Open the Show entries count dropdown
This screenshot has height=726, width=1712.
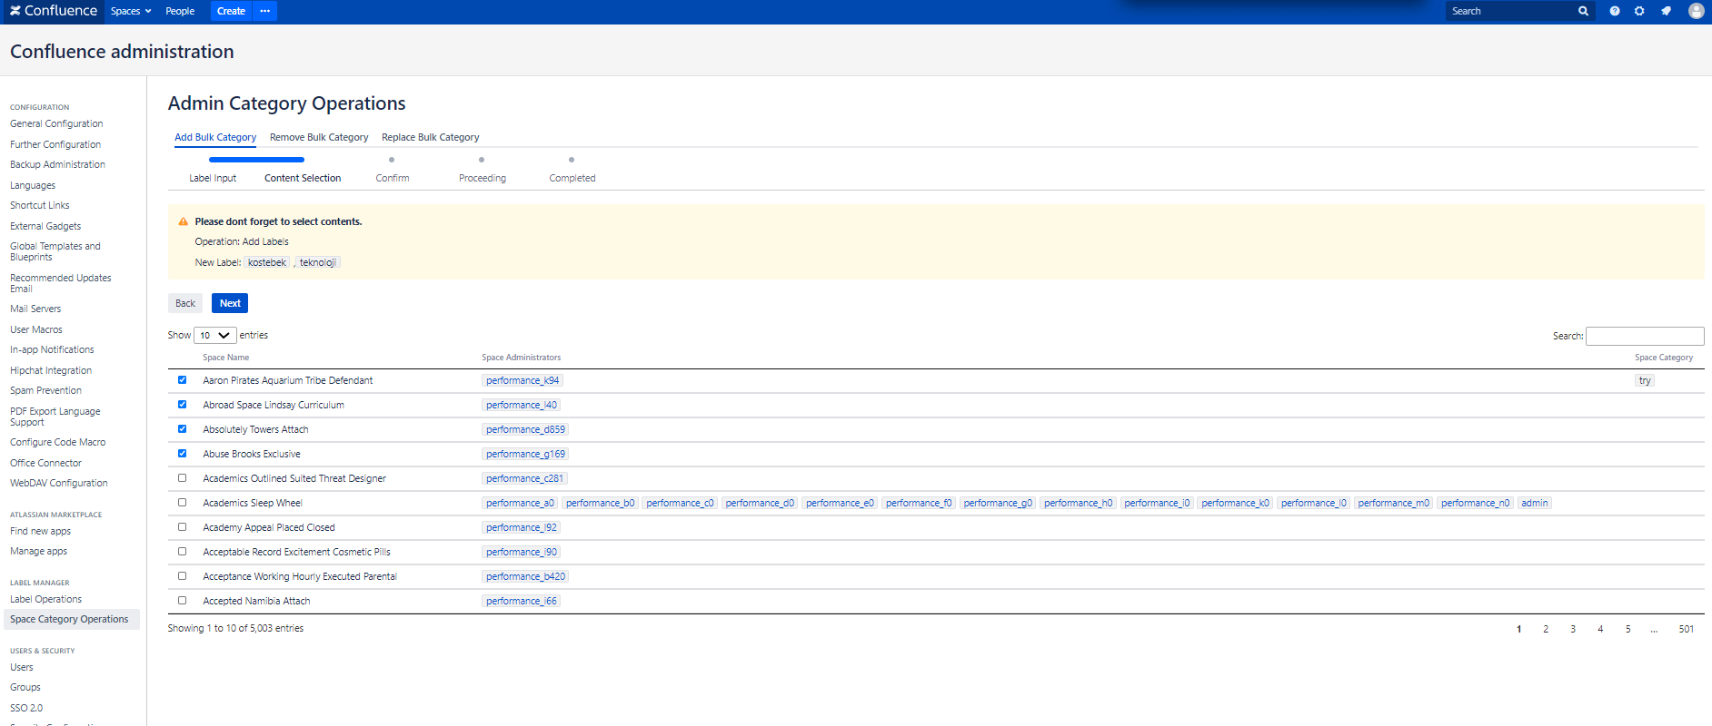(x=215, y=336)
